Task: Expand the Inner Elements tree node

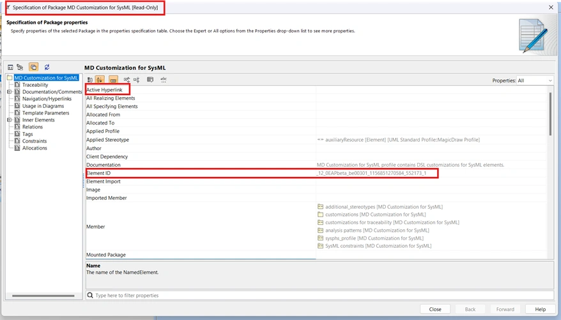Action: pyautogui.click(x=10, y=120)
